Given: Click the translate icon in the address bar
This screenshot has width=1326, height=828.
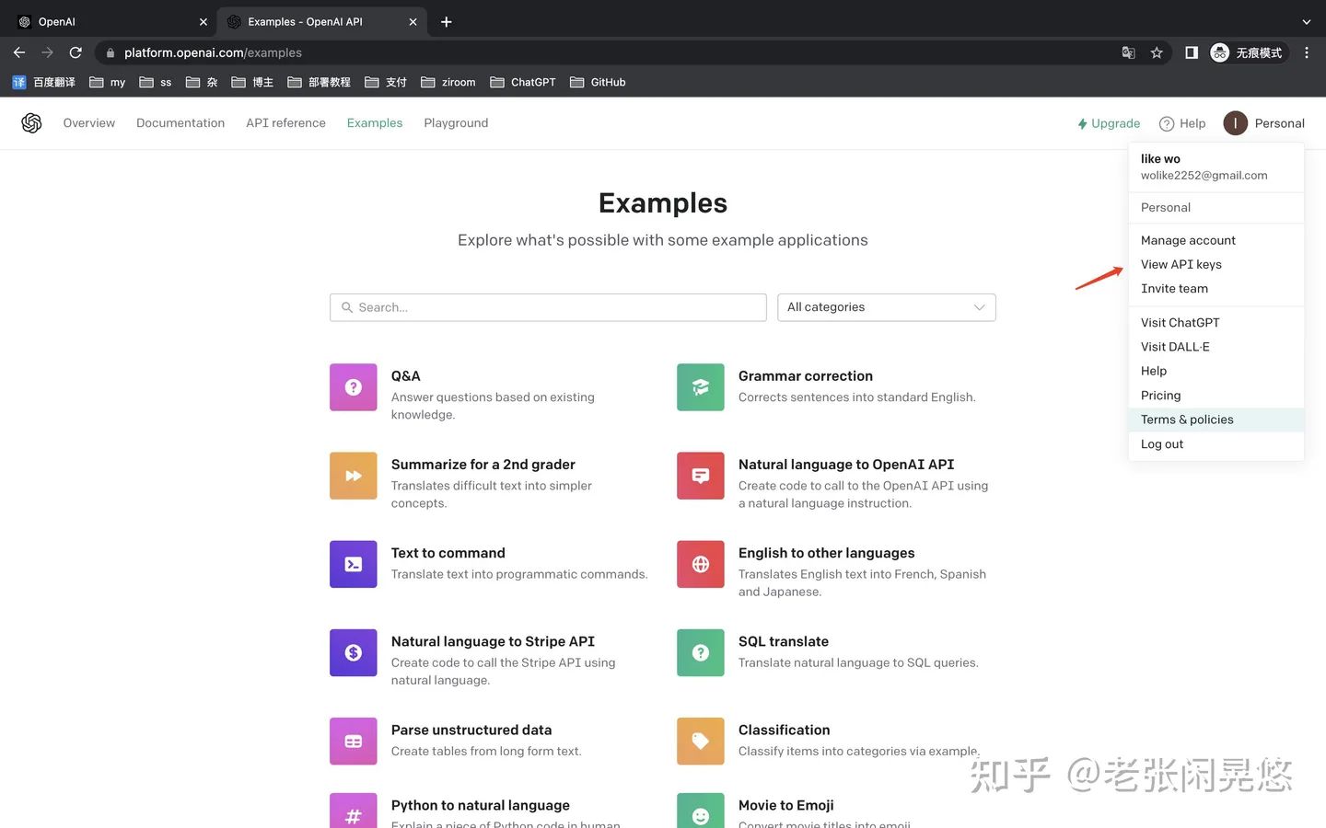Looking at the screenshot, I should click(x=1128, y=52).
